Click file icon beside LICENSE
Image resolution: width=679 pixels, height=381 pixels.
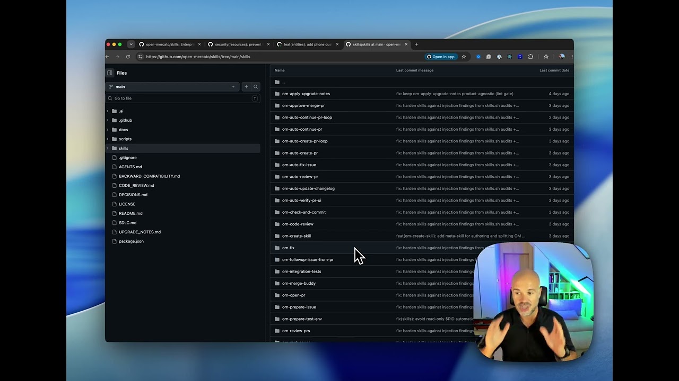pos(114,204)
